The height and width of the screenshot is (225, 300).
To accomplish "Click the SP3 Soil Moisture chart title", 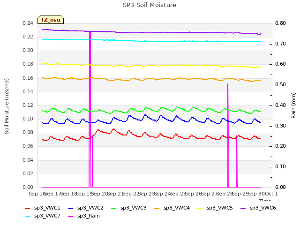I will point(150,5).
